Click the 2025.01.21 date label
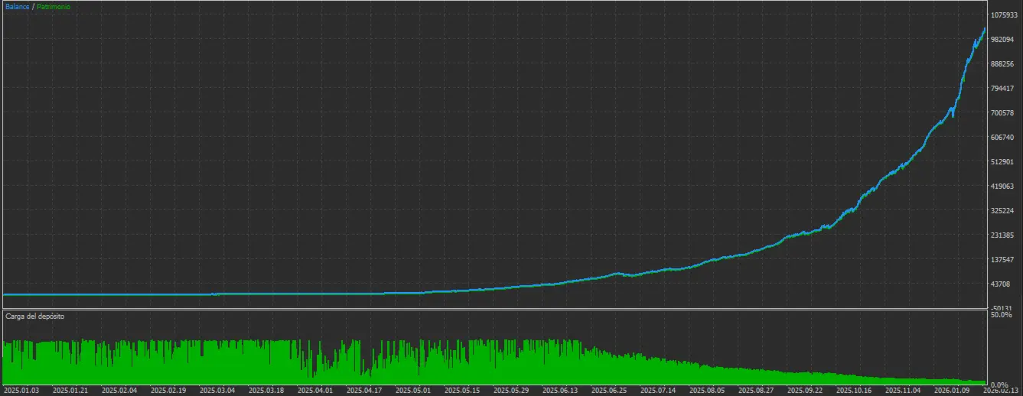The width and height of the screenshot is (1023, 396). (72, 390)
